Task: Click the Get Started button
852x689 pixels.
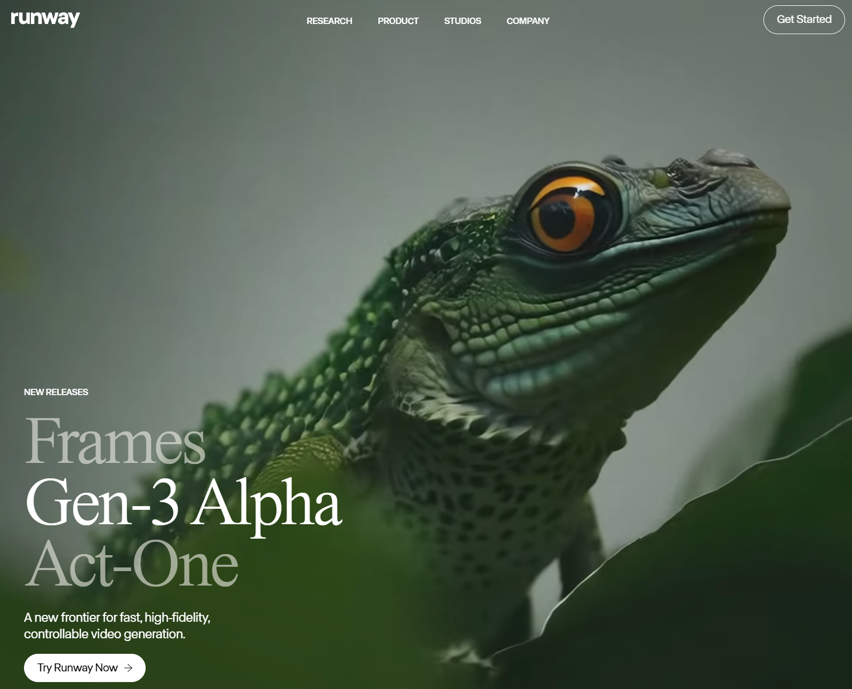Action: tap(804, 20)
